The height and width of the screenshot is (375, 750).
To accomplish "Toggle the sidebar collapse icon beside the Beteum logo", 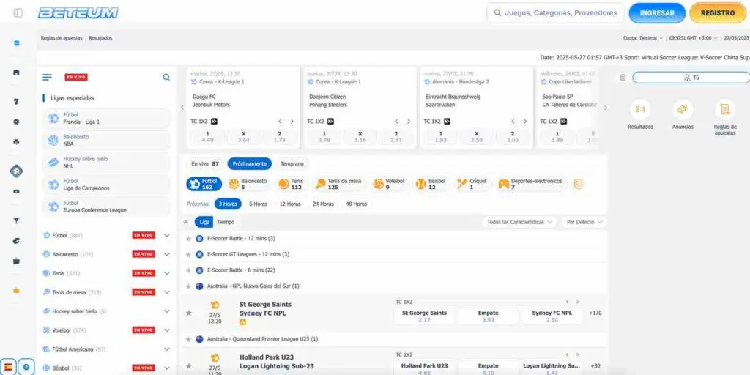I will point(18,13).
